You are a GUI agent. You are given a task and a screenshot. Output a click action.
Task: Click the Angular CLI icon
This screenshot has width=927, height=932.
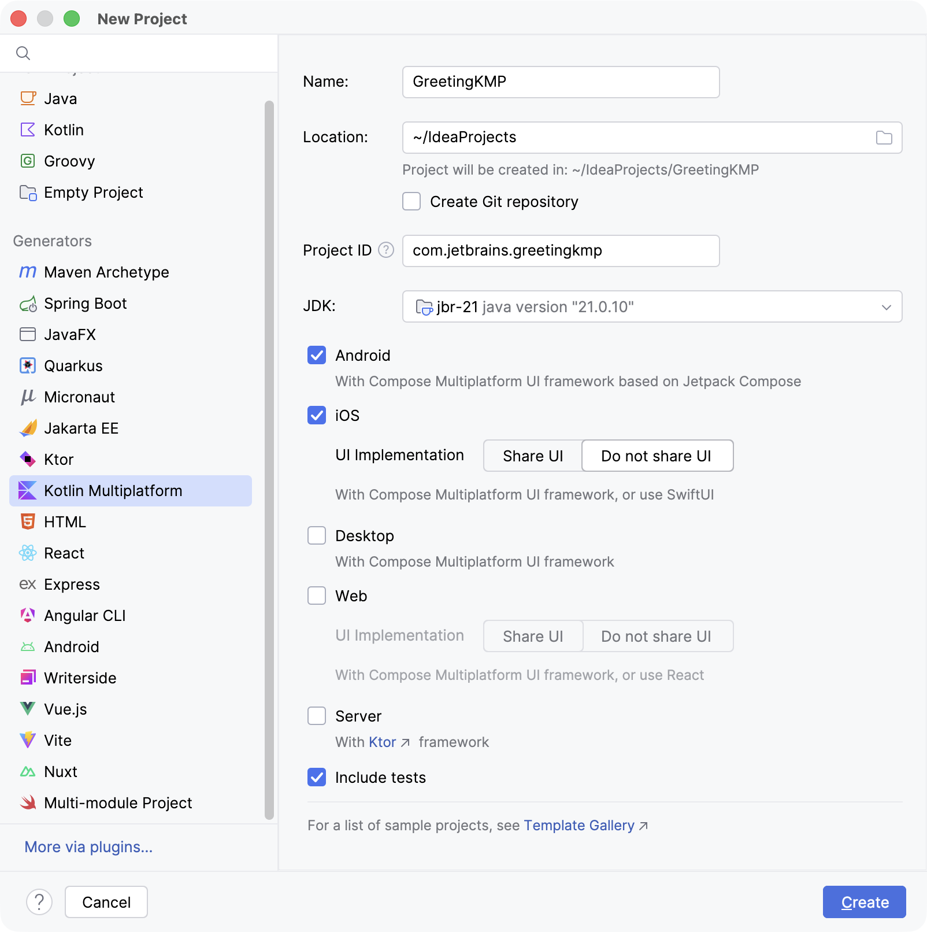point(28,615)
